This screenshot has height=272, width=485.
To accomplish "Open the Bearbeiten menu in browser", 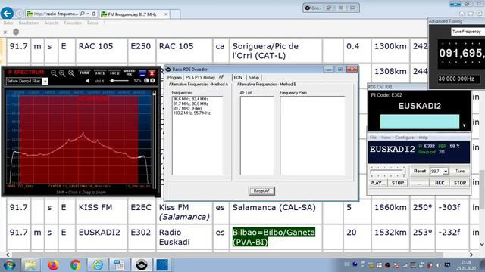I will [x=29, y=23].
